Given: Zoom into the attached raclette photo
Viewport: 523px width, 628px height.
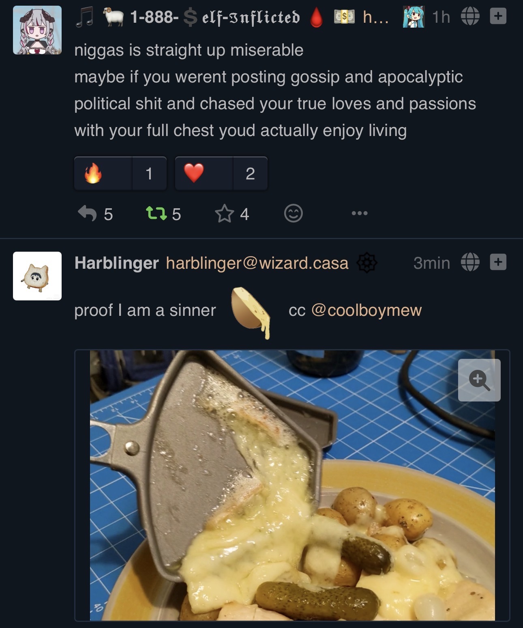Looking at the screenshot, I should [x=479, y=380].
